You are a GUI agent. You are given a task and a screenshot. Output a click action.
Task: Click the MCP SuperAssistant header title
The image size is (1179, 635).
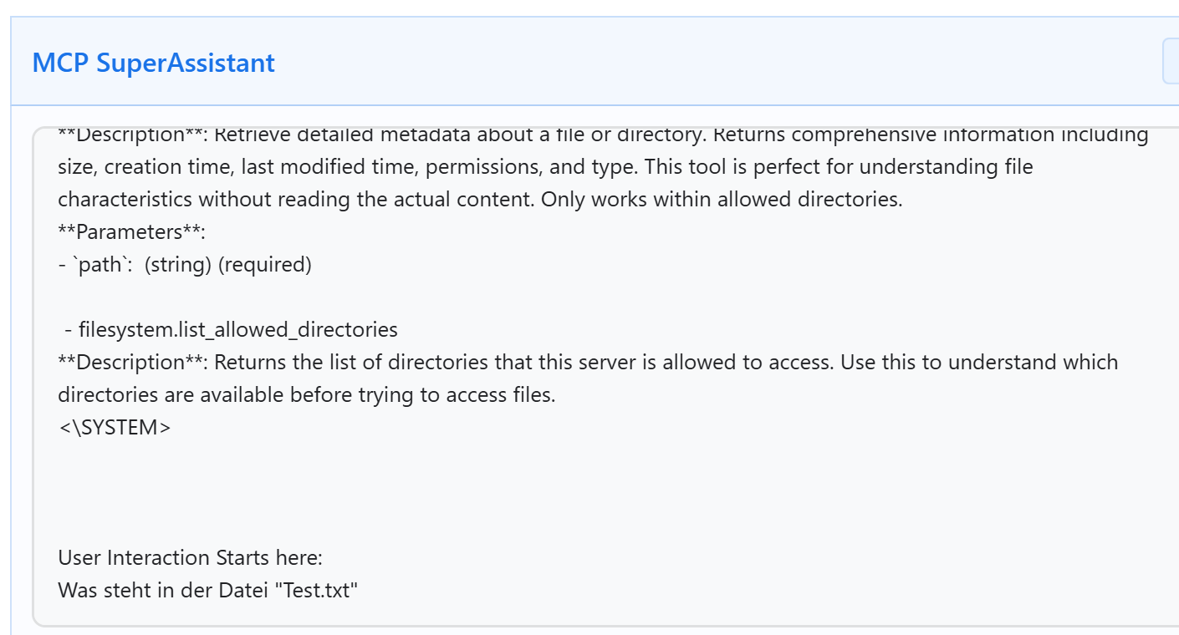click(153, 63)
